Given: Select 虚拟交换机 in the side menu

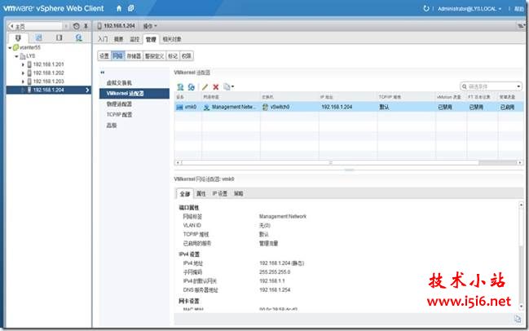Looking at the screenshot, I should click(x=119, y=82).
